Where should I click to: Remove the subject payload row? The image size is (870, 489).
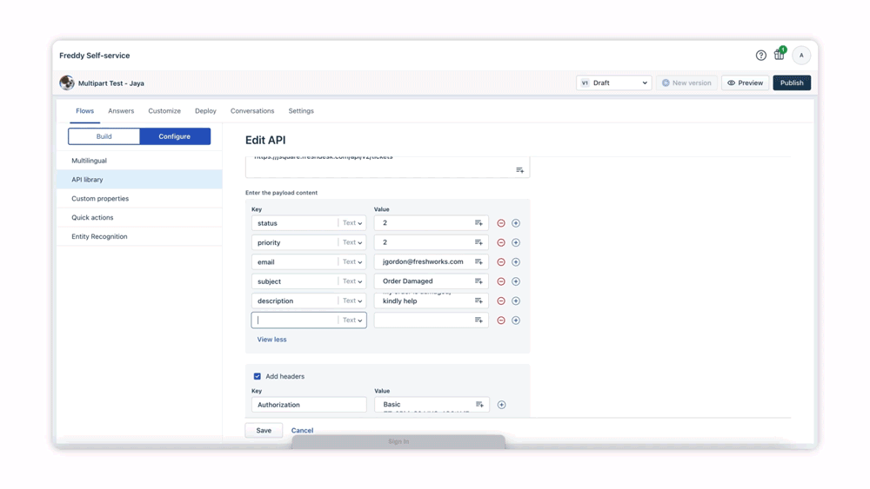pyautogui.click(x=501, y=281)
